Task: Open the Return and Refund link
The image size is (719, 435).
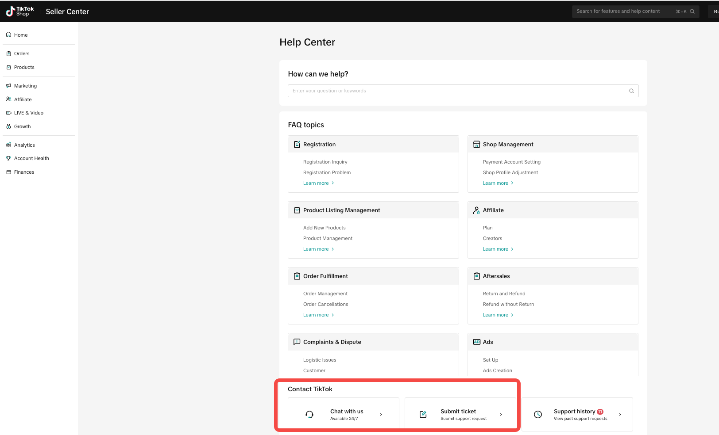Action: 504,294
